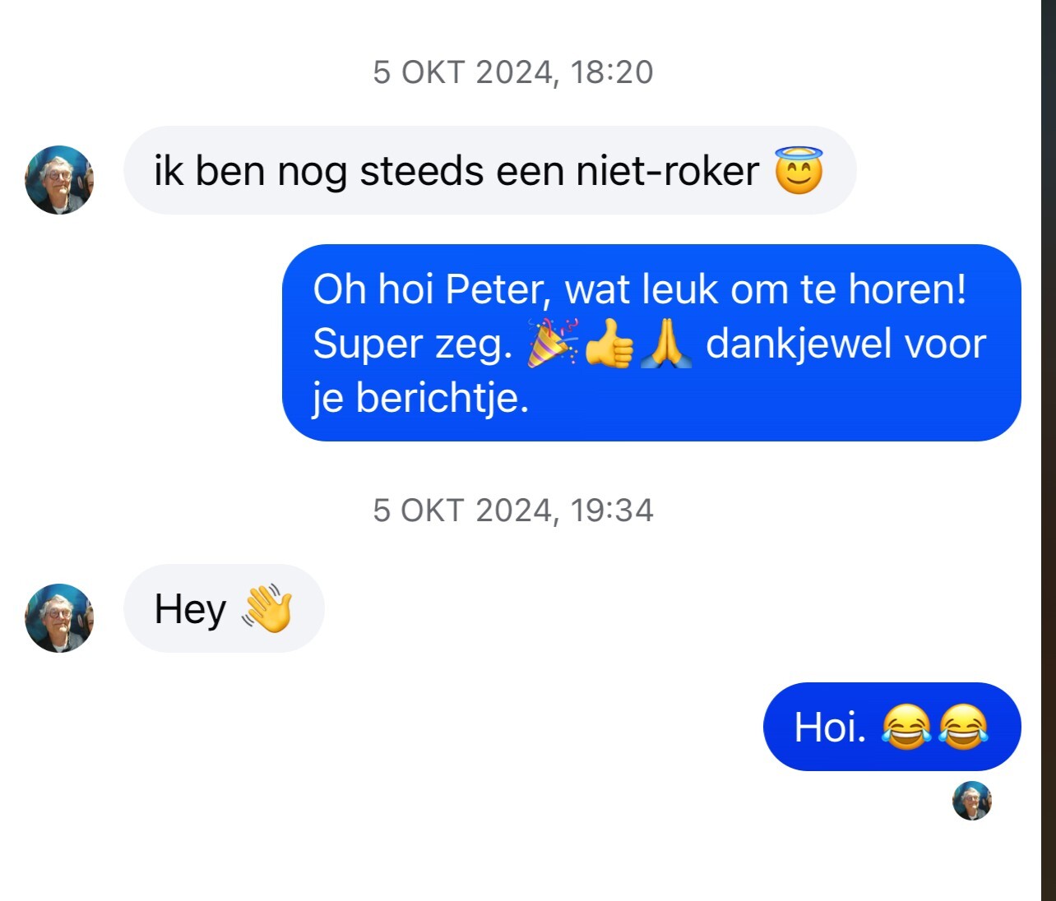Viewport: 1056px width, 901px height.
Task: Click the 5 OKT 2024, 19:34 timestamp
Action: click(x=513, y=511)
